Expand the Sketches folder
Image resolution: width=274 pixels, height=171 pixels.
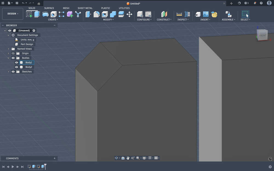point(8,71)
